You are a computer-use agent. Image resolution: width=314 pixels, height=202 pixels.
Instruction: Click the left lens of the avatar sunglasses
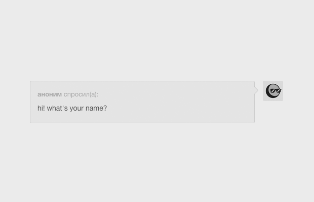coord(273,91)
